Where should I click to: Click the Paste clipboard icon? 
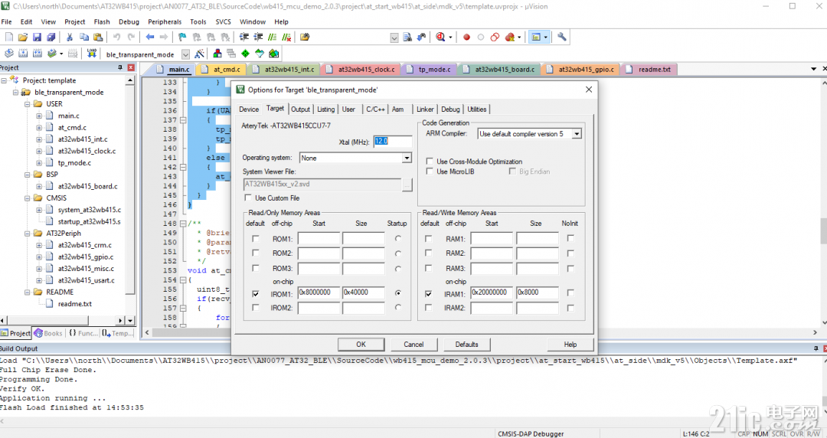pos(98,37)
